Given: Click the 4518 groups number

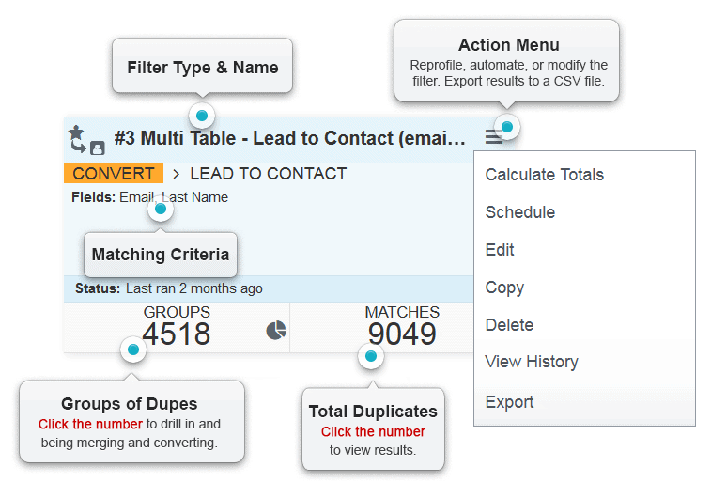Looking at the screenshot, I should (x=176, y=334).
